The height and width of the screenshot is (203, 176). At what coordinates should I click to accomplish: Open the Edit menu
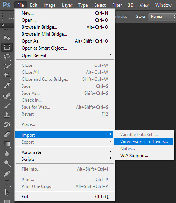pos(34,5)
